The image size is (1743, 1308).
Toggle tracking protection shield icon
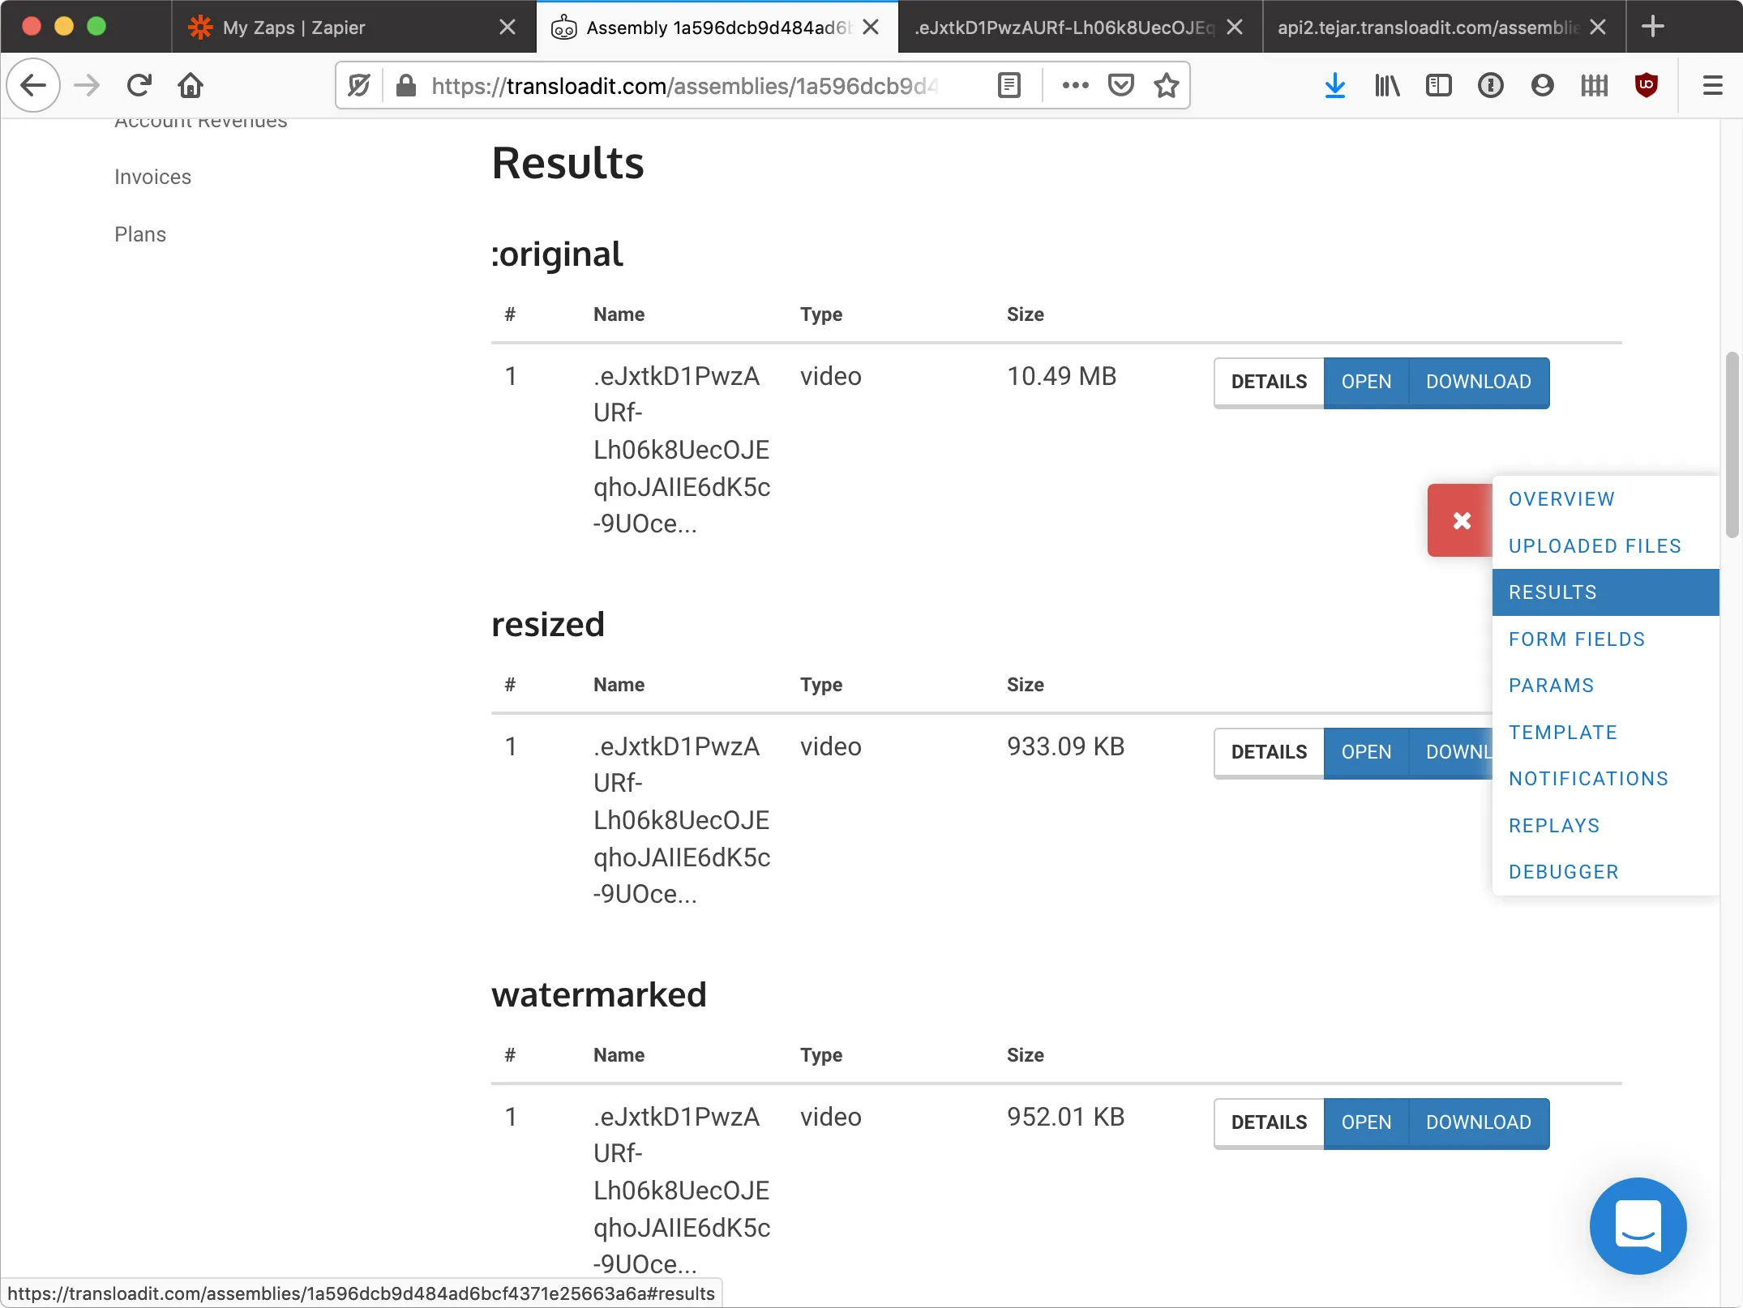358,85
